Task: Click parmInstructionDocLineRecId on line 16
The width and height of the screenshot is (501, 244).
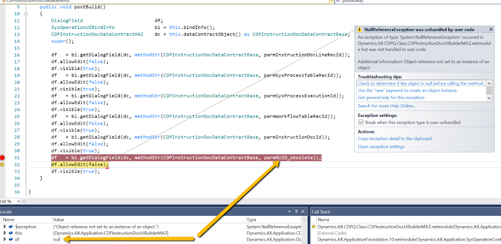Action: (303, 55)
